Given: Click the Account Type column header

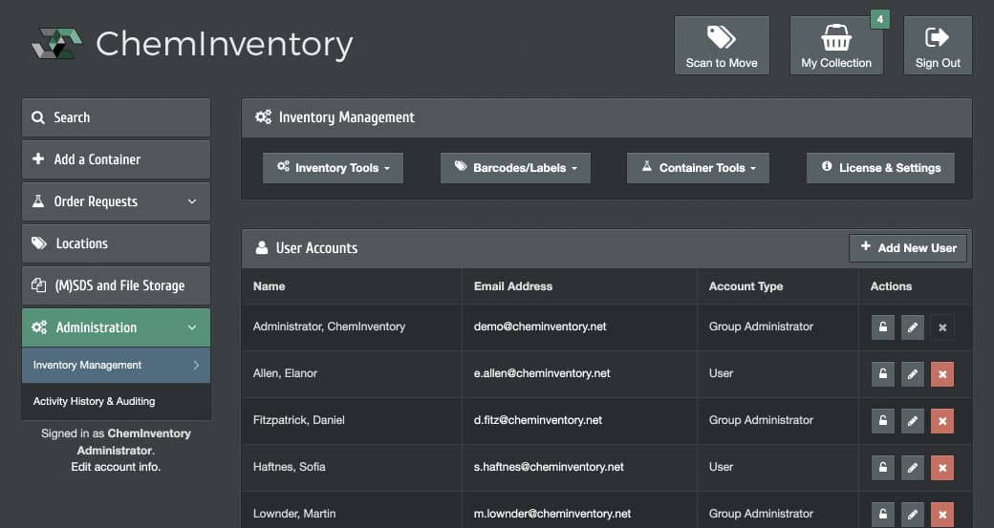Looking at the screenshot, I should pos(745,286).
